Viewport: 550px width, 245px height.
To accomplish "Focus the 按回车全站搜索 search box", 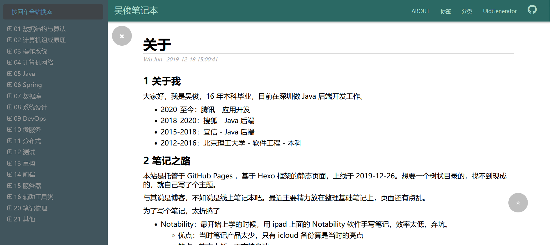I will click(x=53, y=12).
